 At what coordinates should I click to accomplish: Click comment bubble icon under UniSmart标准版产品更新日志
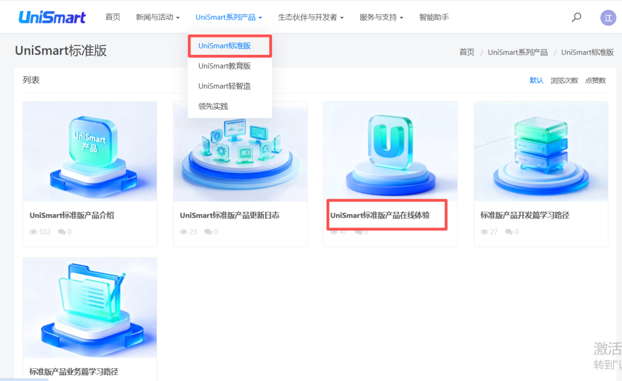tap(208, 232)
